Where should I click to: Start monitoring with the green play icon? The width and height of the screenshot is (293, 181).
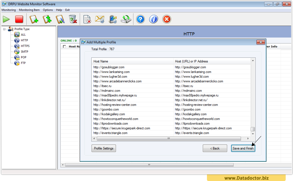click(x=6, y=19)
